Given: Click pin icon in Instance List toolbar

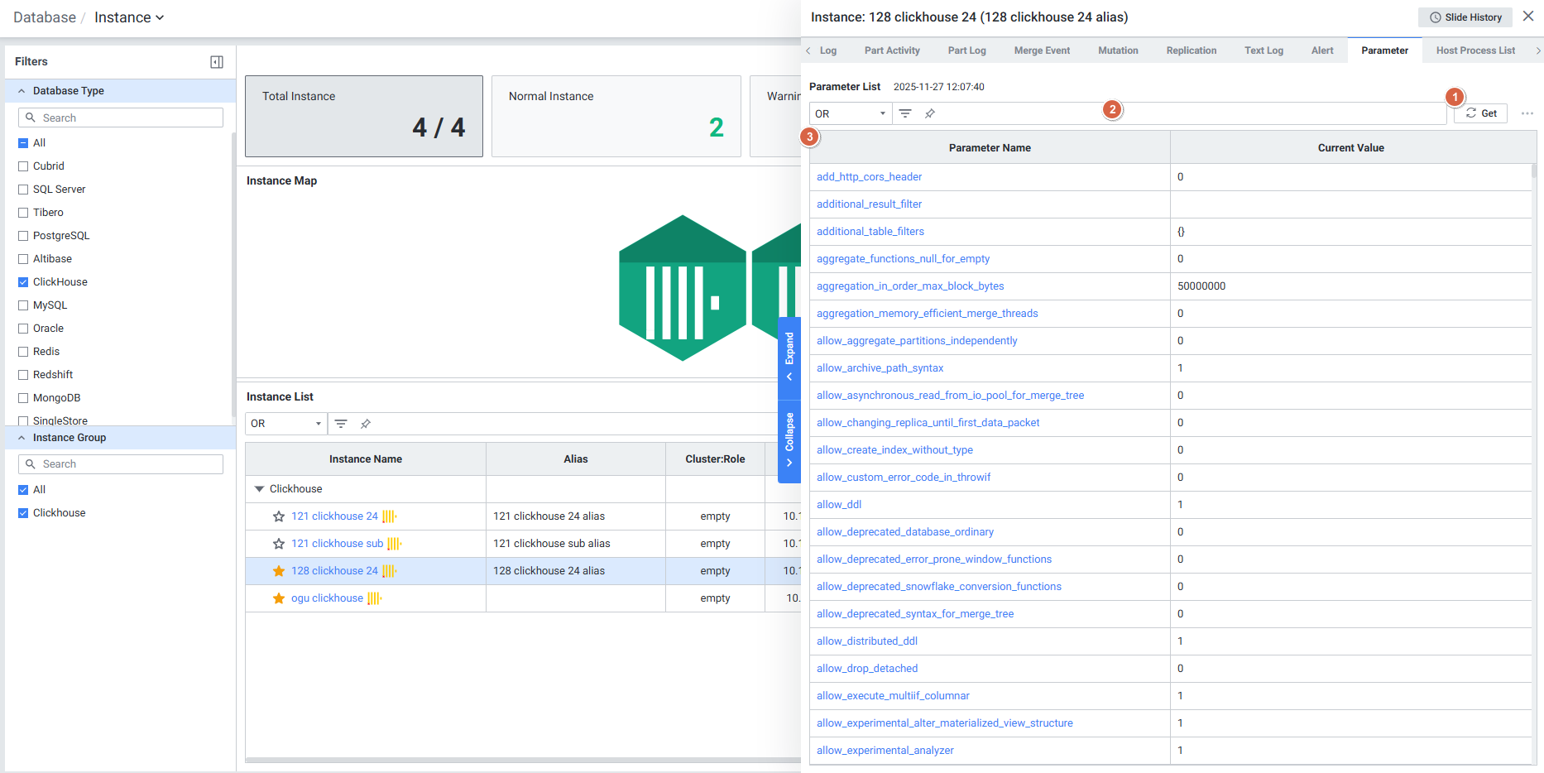Looking at the screenshot, I should click(366, 424).
